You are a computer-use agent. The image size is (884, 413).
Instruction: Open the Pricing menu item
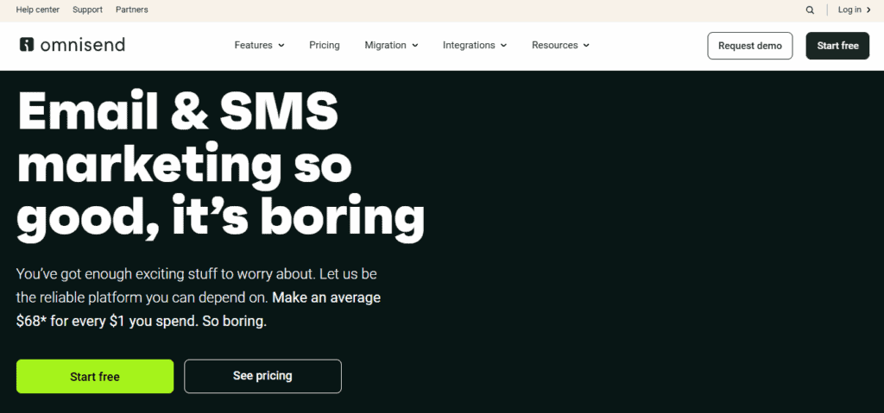pos(325,45)
